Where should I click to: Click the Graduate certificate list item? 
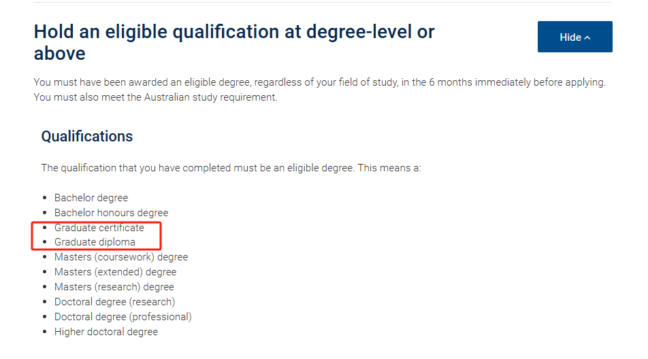tap(99, 227)
